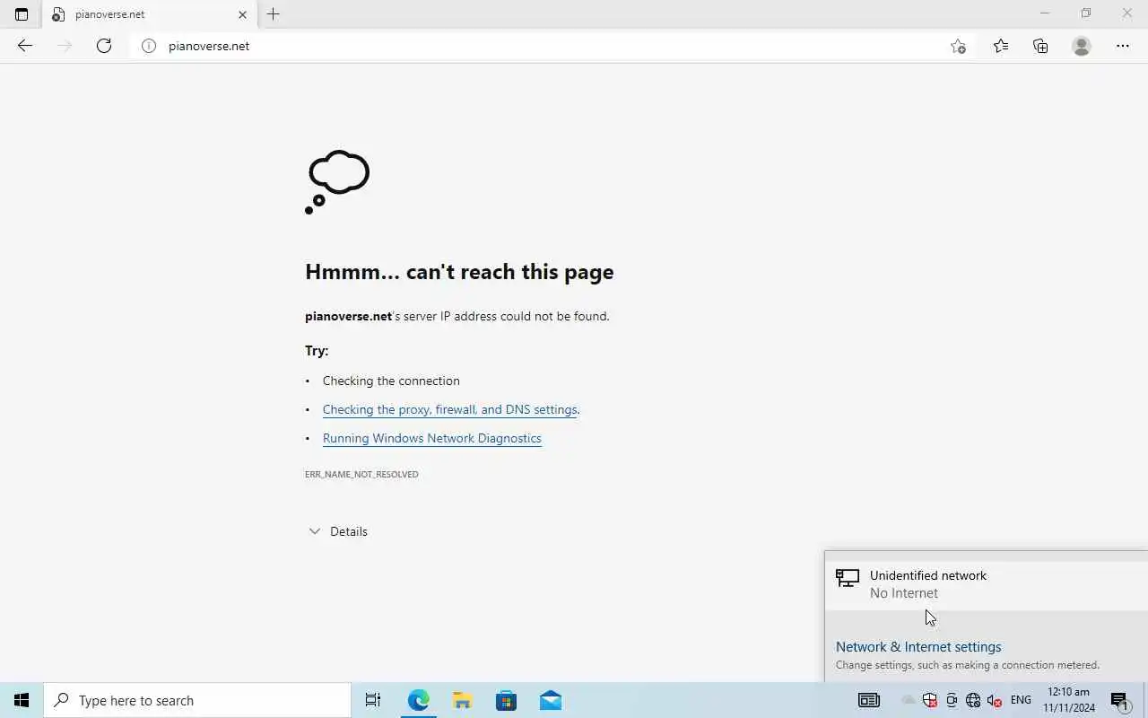Open Task View on the taskbar

coord(373,700)
